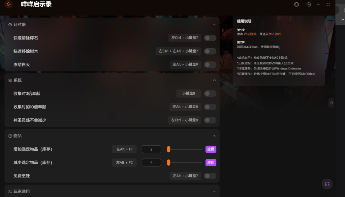Collapse the 计时器 section
Viewport: 345px width, 197px height.
[x=214, y=25]
